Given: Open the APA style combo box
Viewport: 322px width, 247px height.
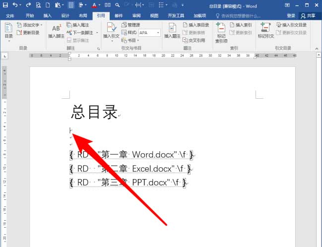Looking at the screenshot, I should click(x=149, y=33).
